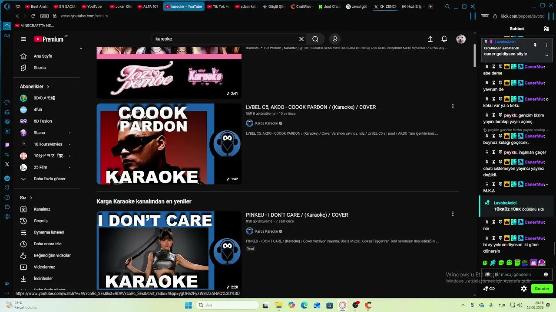Open a new browser tab
This screenshot has width=556, height=312.
(x=430, y=6)
